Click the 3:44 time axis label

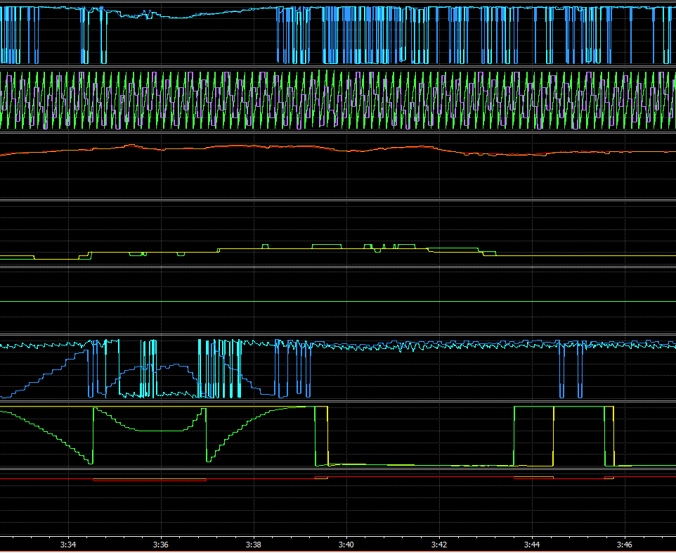[532, 545]
